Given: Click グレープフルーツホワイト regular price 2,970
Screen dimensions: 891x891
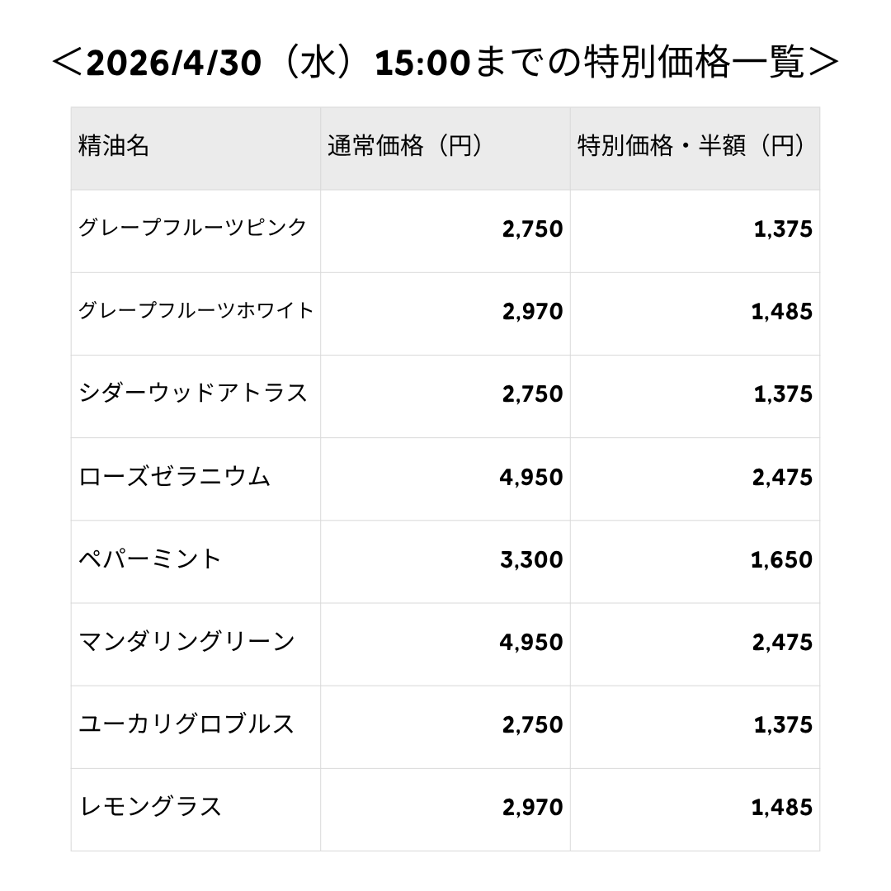Looking at the screenshot, I should point(532,312).
